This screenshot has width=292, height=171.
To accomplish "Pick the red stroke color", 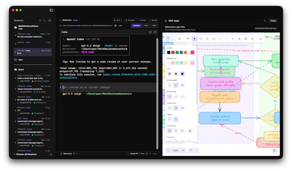I will click(x=173, y=53).
